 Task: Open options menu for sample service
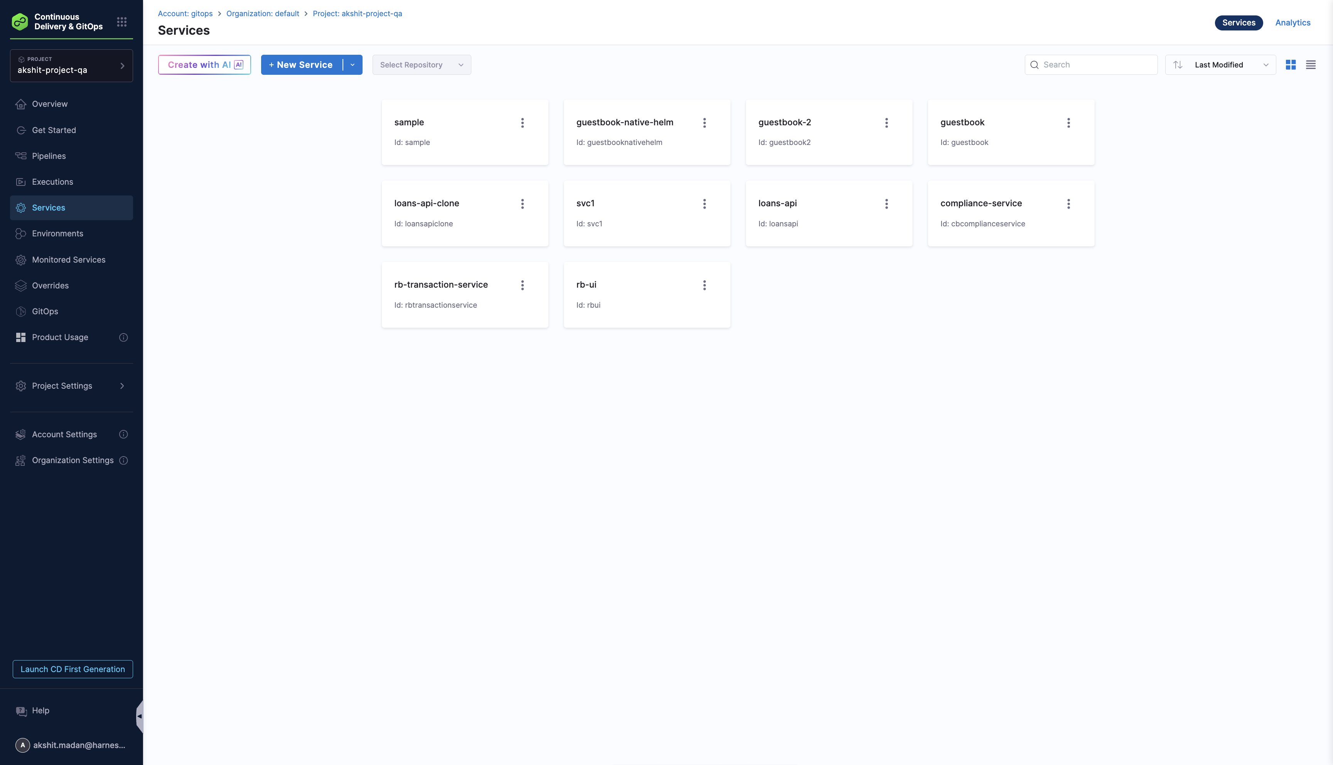coord(522,122)
